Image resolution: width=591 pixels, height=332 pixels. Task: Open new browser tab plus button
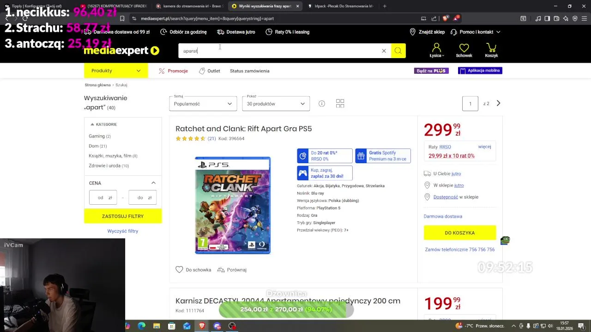tap(385, 6)
